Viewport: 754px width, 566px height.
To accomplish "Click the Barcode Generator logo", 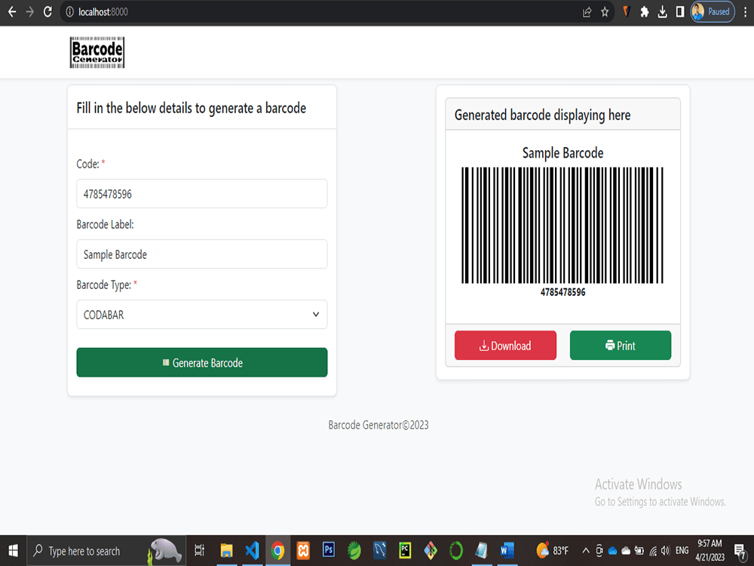I will pos(97,52).
